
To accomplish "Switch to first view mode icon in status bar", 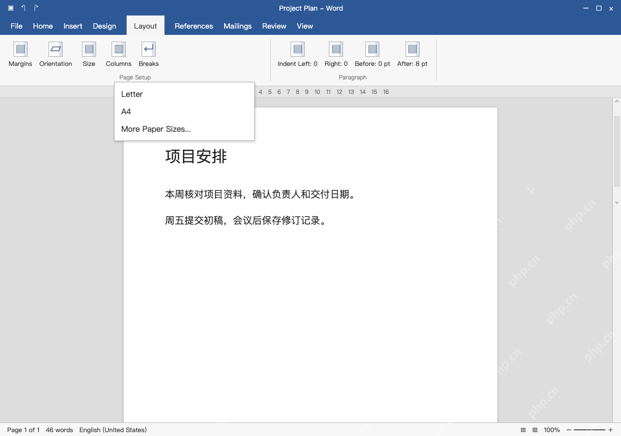I will click(523, 430).
